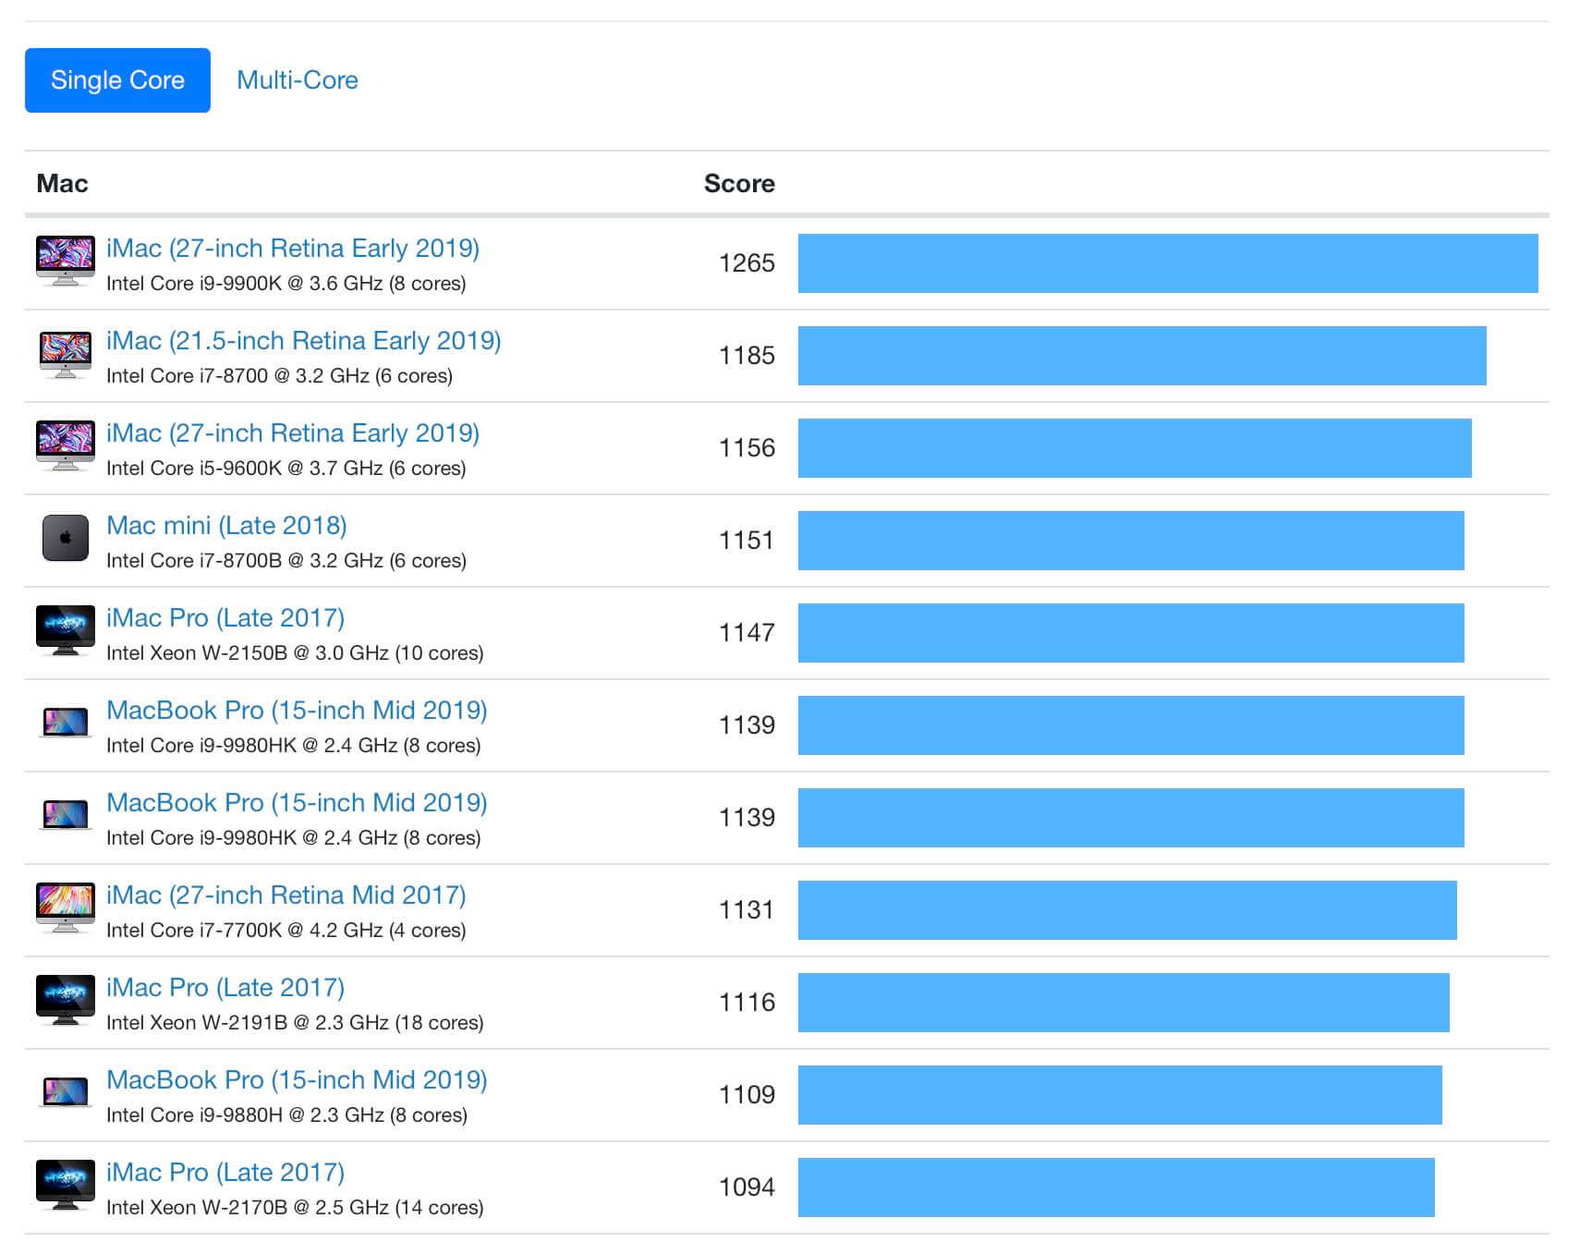Switch to the Multi-Core tab

pyautogui.click(x=297, y=80)
